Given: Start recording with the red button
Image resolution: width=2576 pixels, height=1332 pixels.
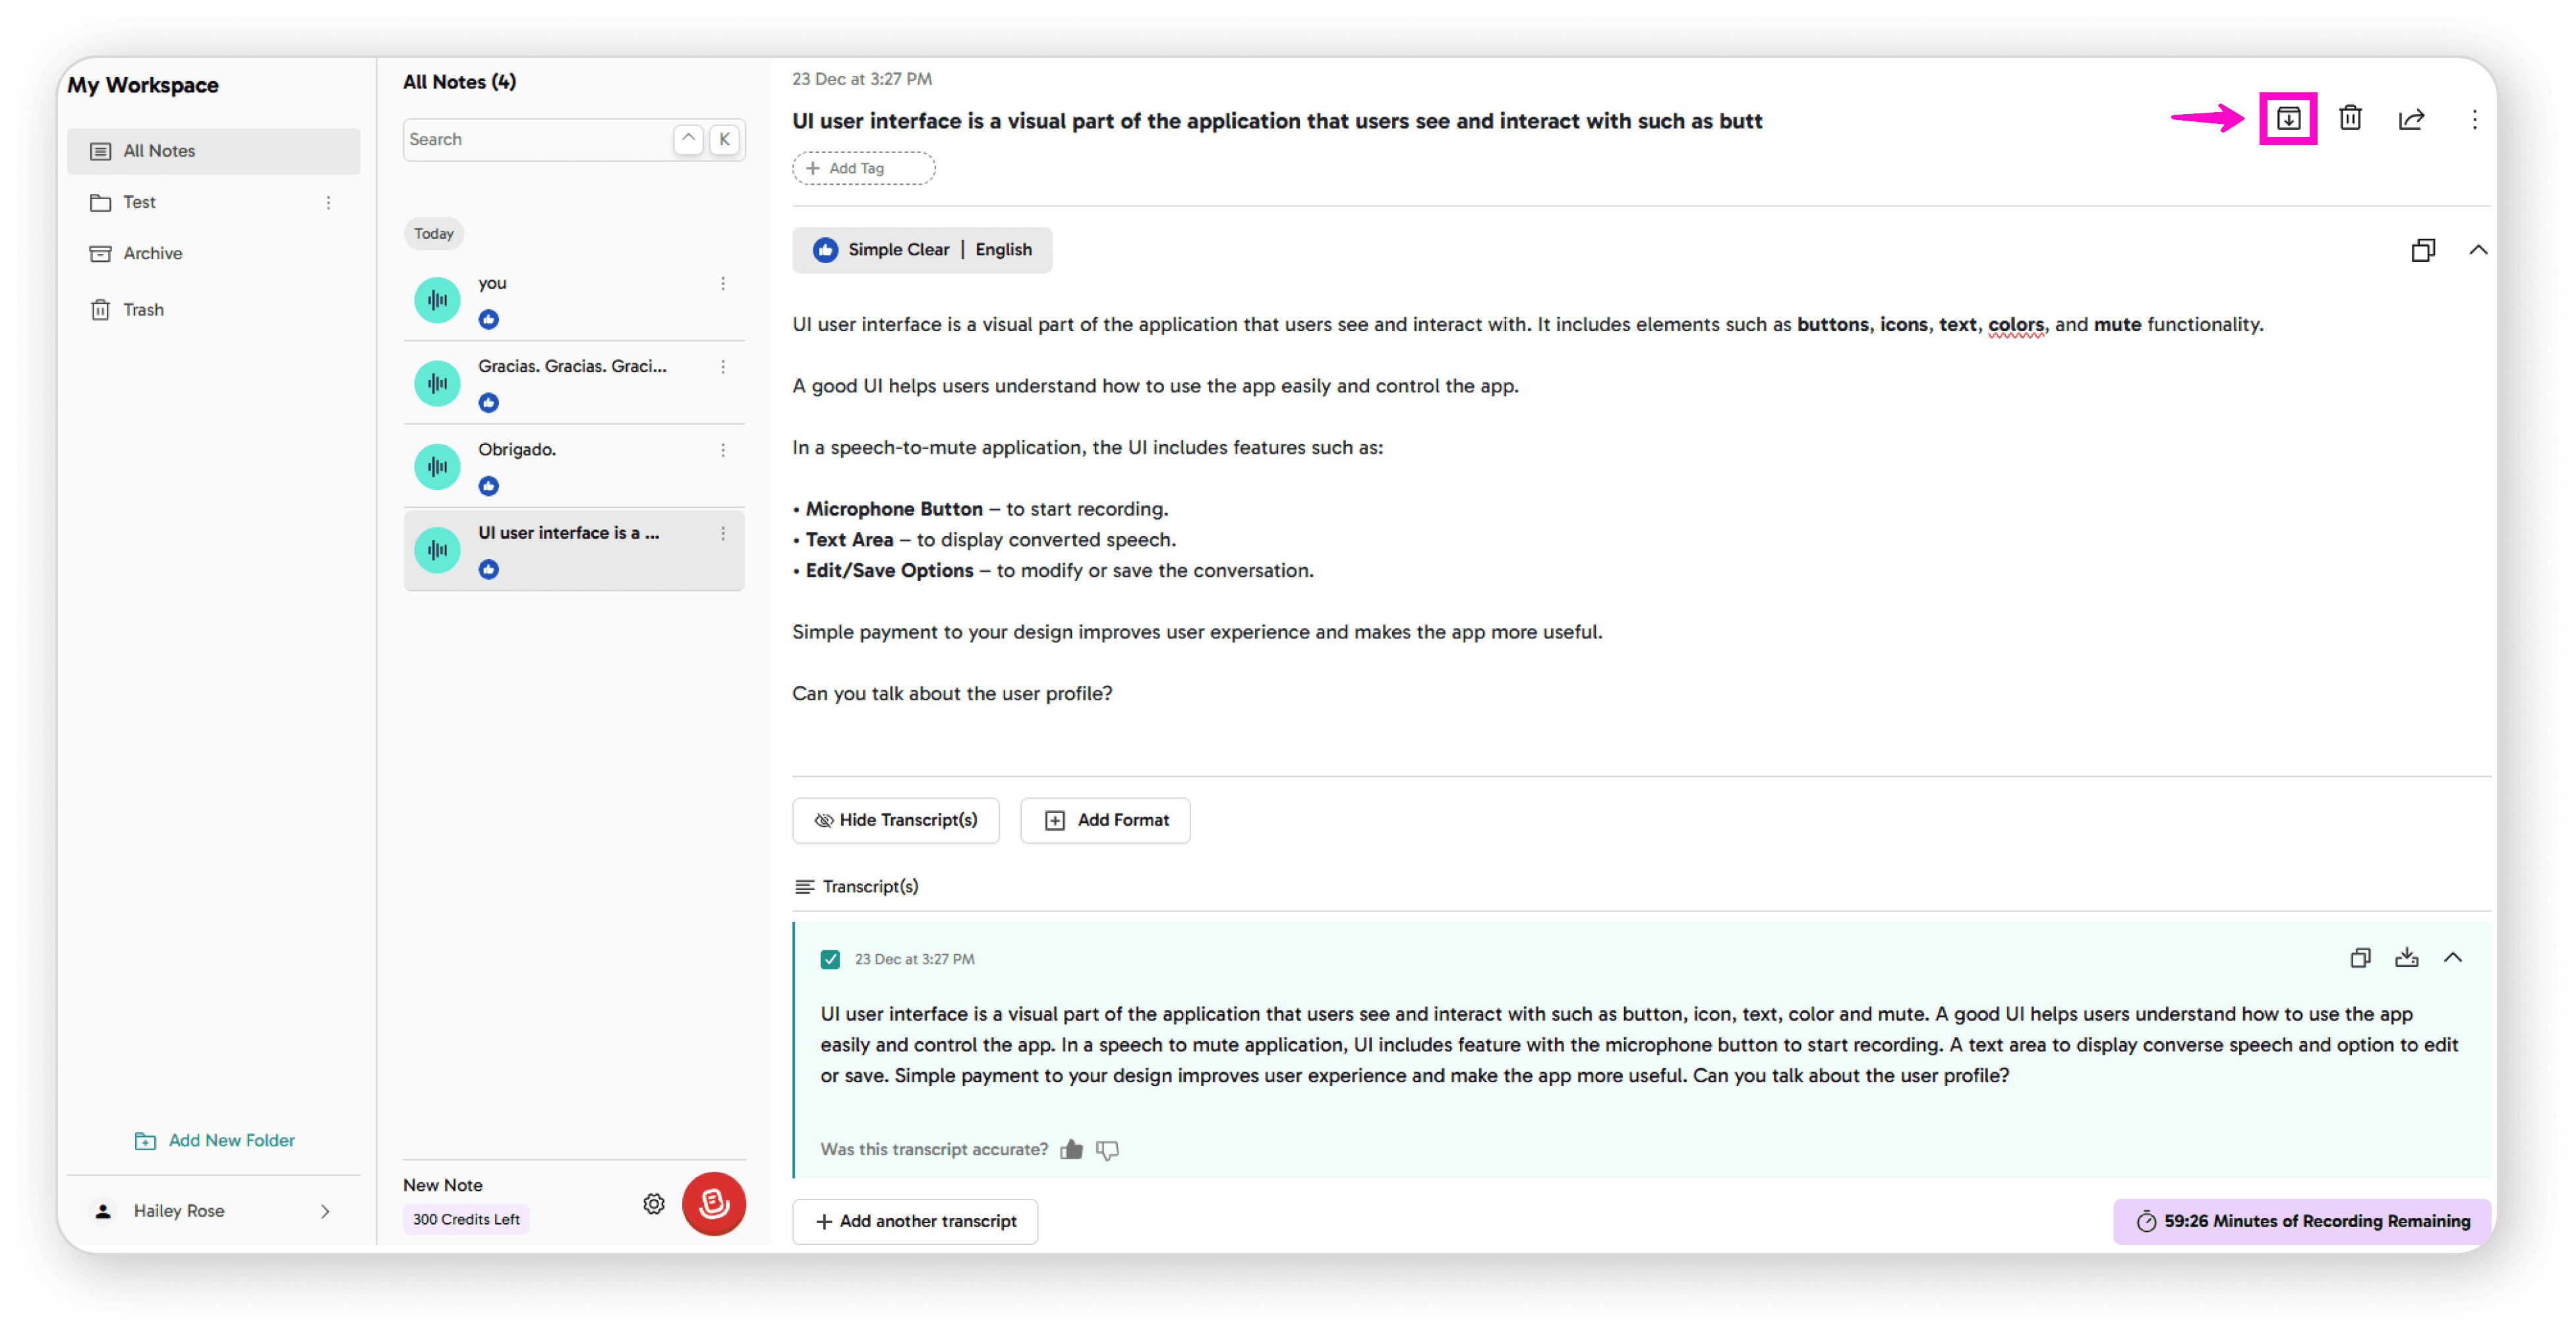Looking at the screenshot, I should 713,1203.
